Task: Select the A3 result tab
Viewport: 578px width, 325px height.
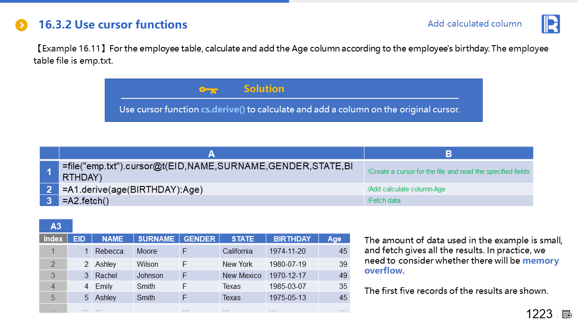Action: click(56, 226)
